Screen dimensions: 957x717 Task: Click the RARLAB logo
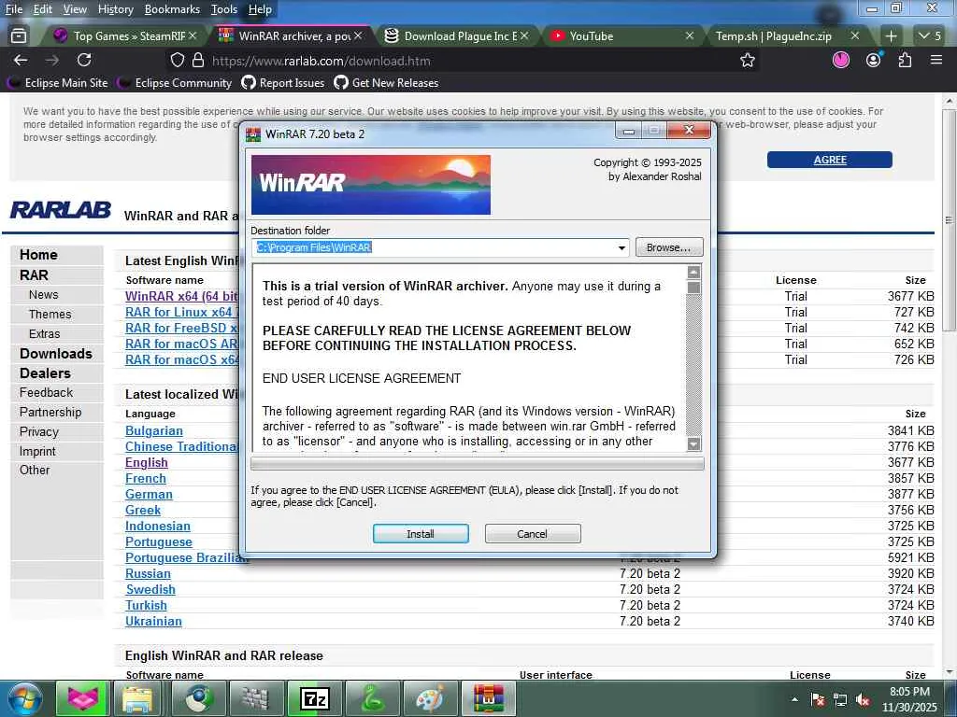coord(60,210)
